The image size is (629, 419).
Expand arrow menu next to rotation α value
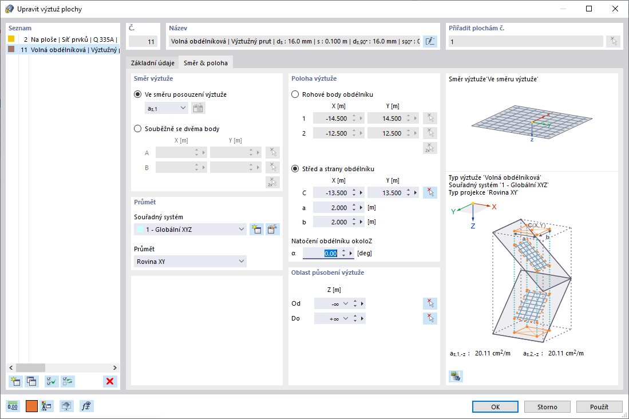click(351, 253)
